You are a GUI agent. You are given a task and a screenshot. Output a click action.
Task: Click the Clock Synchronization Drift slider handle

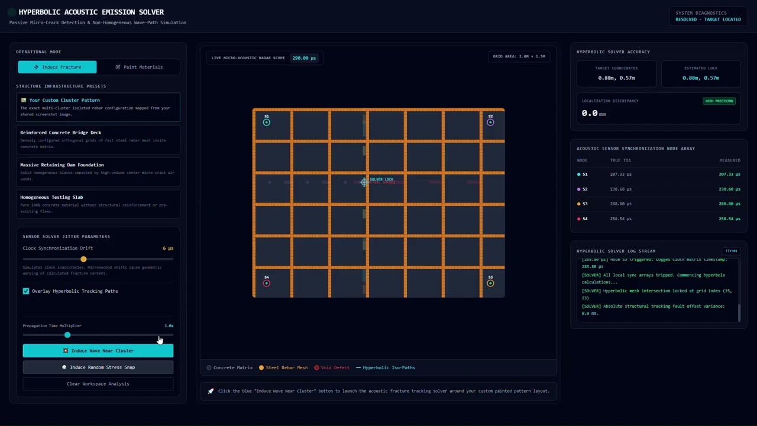click(x=83, y=259)
